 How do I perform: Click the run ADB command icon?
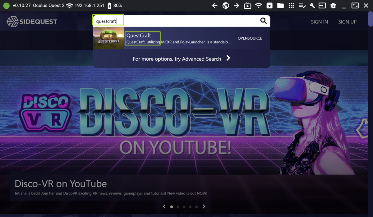tap(322, 5)
